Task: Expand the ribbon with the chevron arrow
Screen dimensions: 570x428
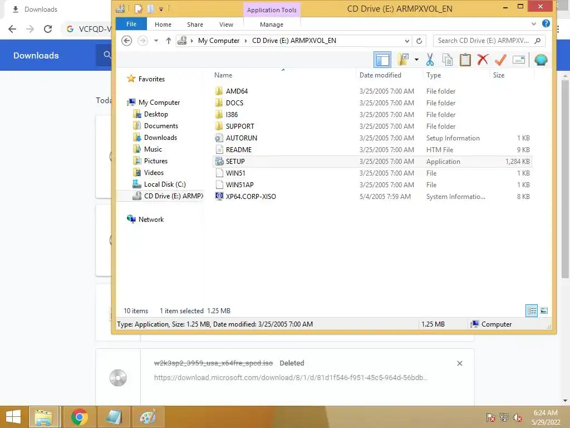Action: [534, 23]
